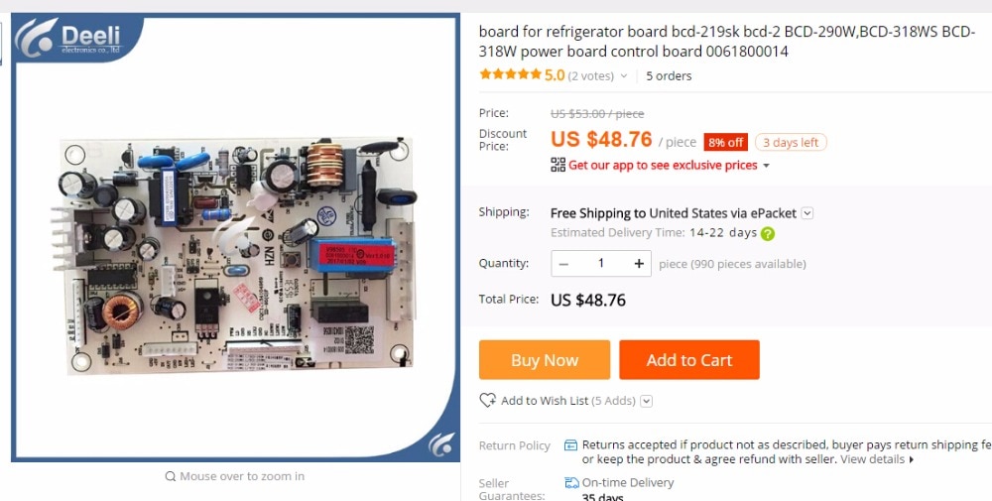Click the quantity input field
The image size is (992, 501).
601,264
